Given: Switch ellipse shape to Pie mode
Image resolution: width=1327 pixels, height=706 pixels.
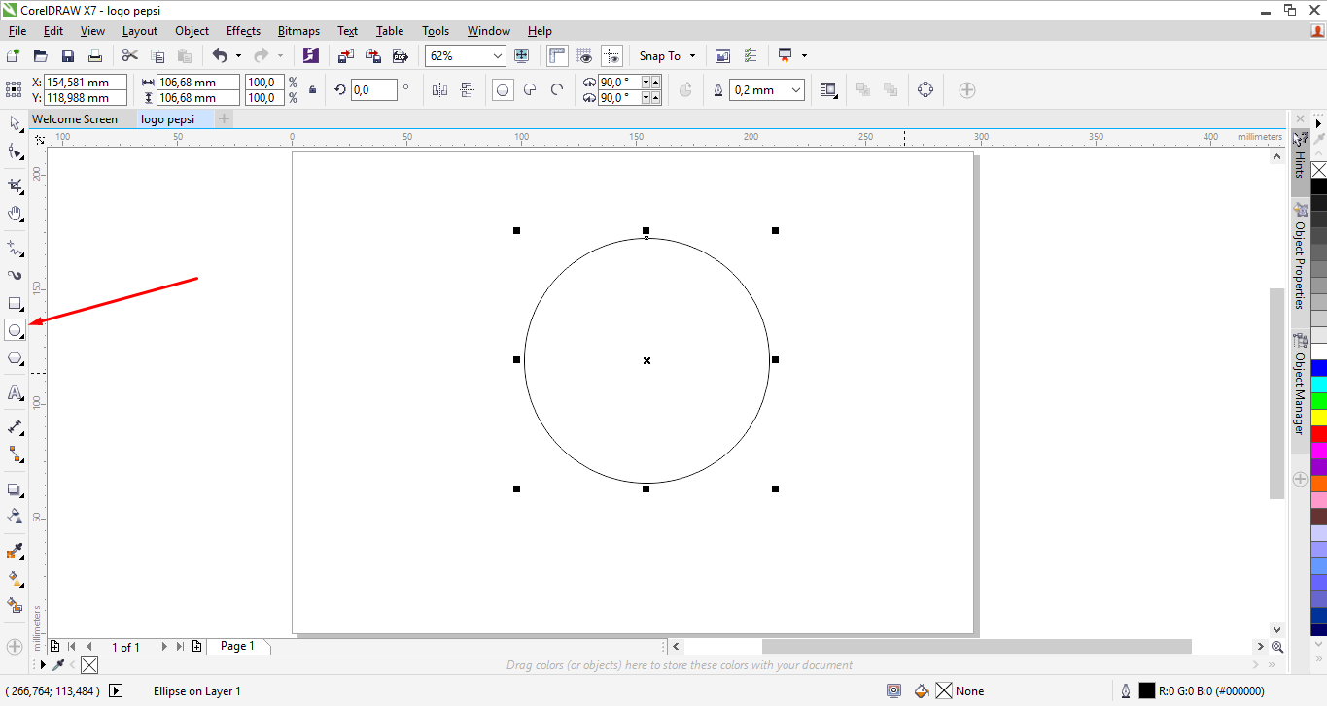Looking at the screenshot, I should [x=530, y=90].
